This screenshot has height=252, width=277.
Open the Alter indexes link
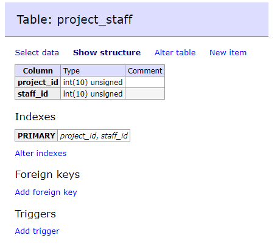(x=41, y=154)
